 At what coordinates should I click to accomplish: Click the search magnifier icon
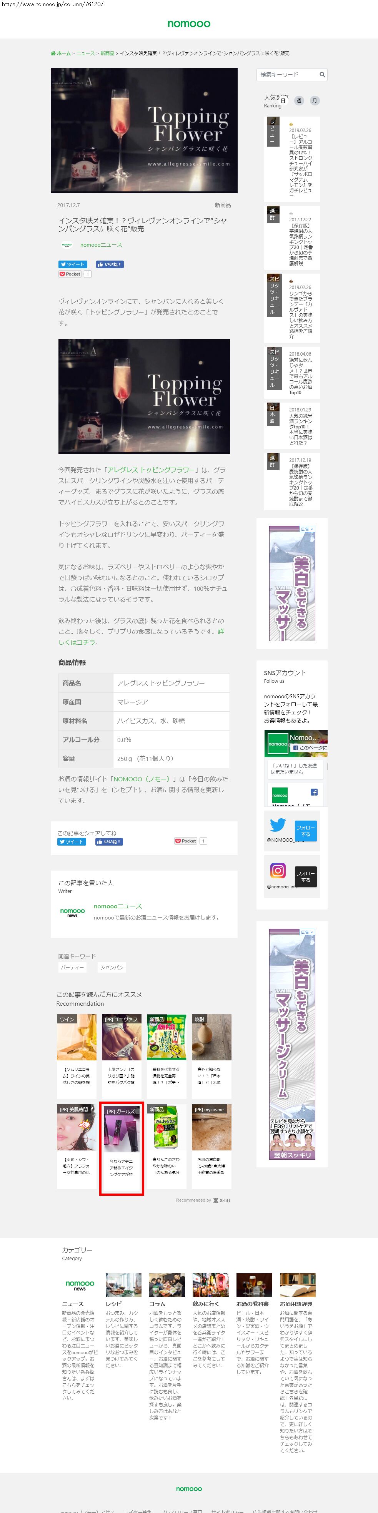(321, 75)
